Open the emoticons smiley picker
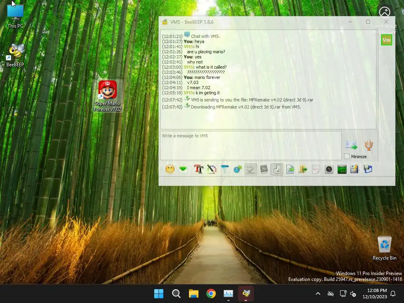This screenshot has height=303, width=404. point(170,169)
